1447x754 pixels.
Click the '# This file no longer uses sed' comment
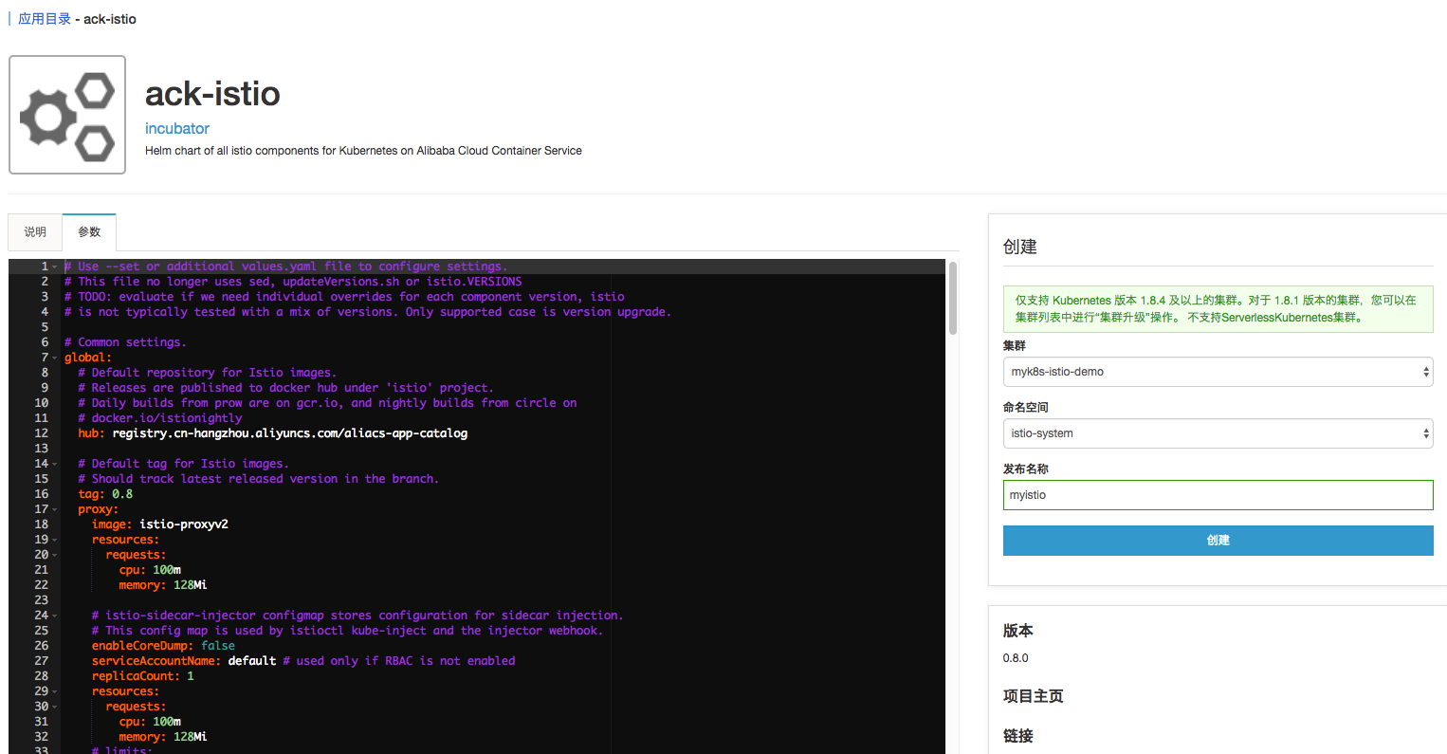point(293,282)
